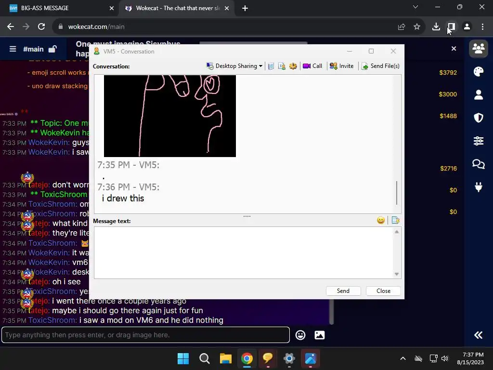The image size is (493, 370).
Task: Open Windows Start menu
Action: tap(183, 358)
